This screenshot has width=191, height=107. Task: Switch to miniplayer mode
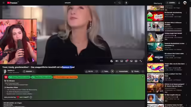click(x=131, y=61)
